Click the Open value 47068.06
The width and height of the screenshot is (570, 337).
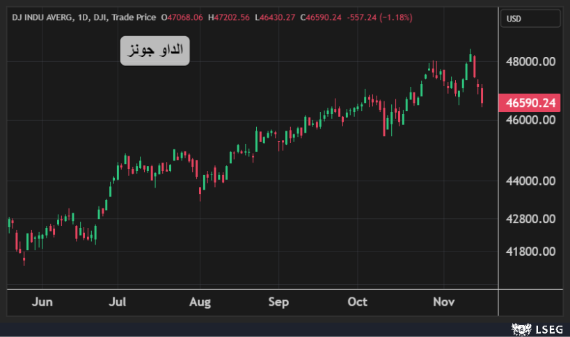pyautogui.click(x=182, y=17)
